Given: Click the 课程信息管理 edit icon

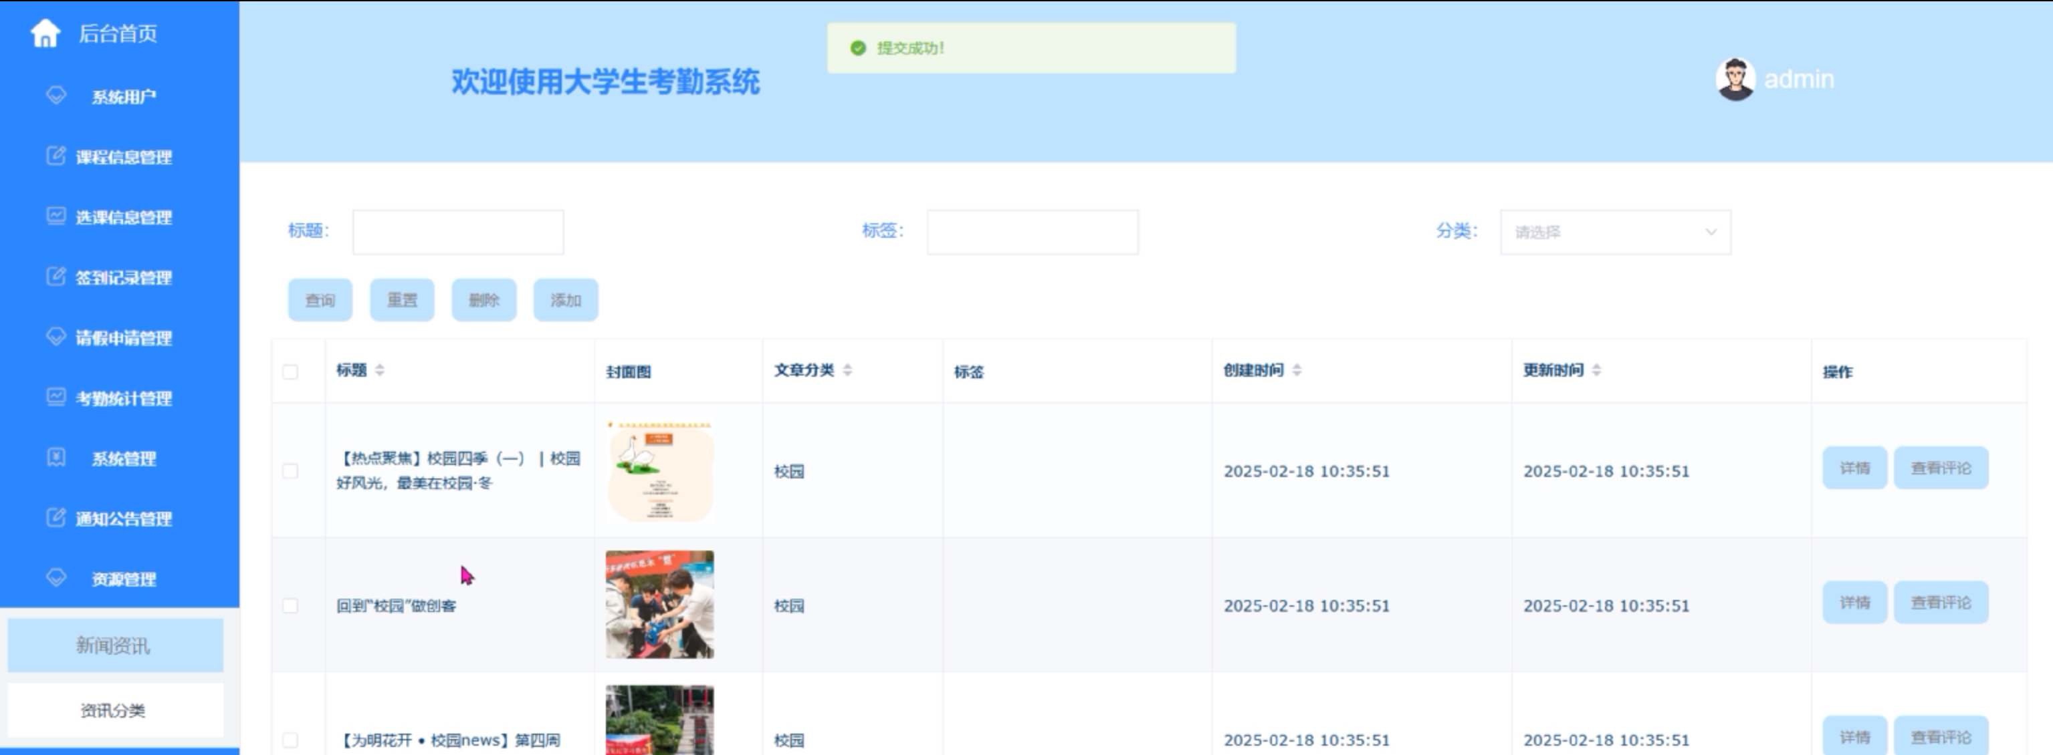Looking at the screenshot, I should pyautogui.click(x=56, y=156).
